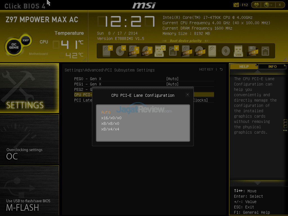Image resolution: width=288 pixels, height=216 pixels.
Task: Collapse the help panel top handle
Action: click(257, 71)
